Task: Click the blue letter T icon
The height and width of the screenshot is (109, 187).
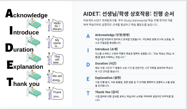Action: [x=88, y=93]
